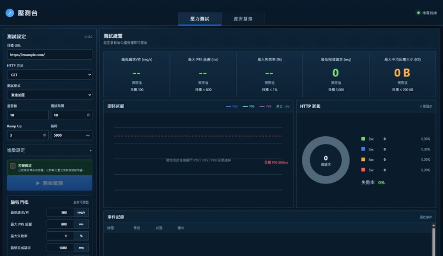Screen dimensions: 443x256
Task: Click the 逾時 5000 ms input field
Action: coord(71,135)
